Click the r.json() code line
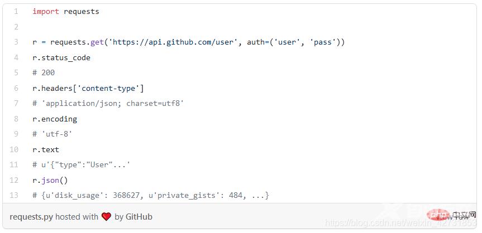This screenshot has height=233, width=482. click(50, 180)
